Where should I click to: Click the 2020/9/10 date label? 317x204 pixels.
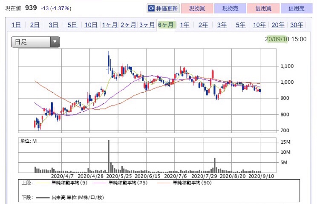click(261, 176)
